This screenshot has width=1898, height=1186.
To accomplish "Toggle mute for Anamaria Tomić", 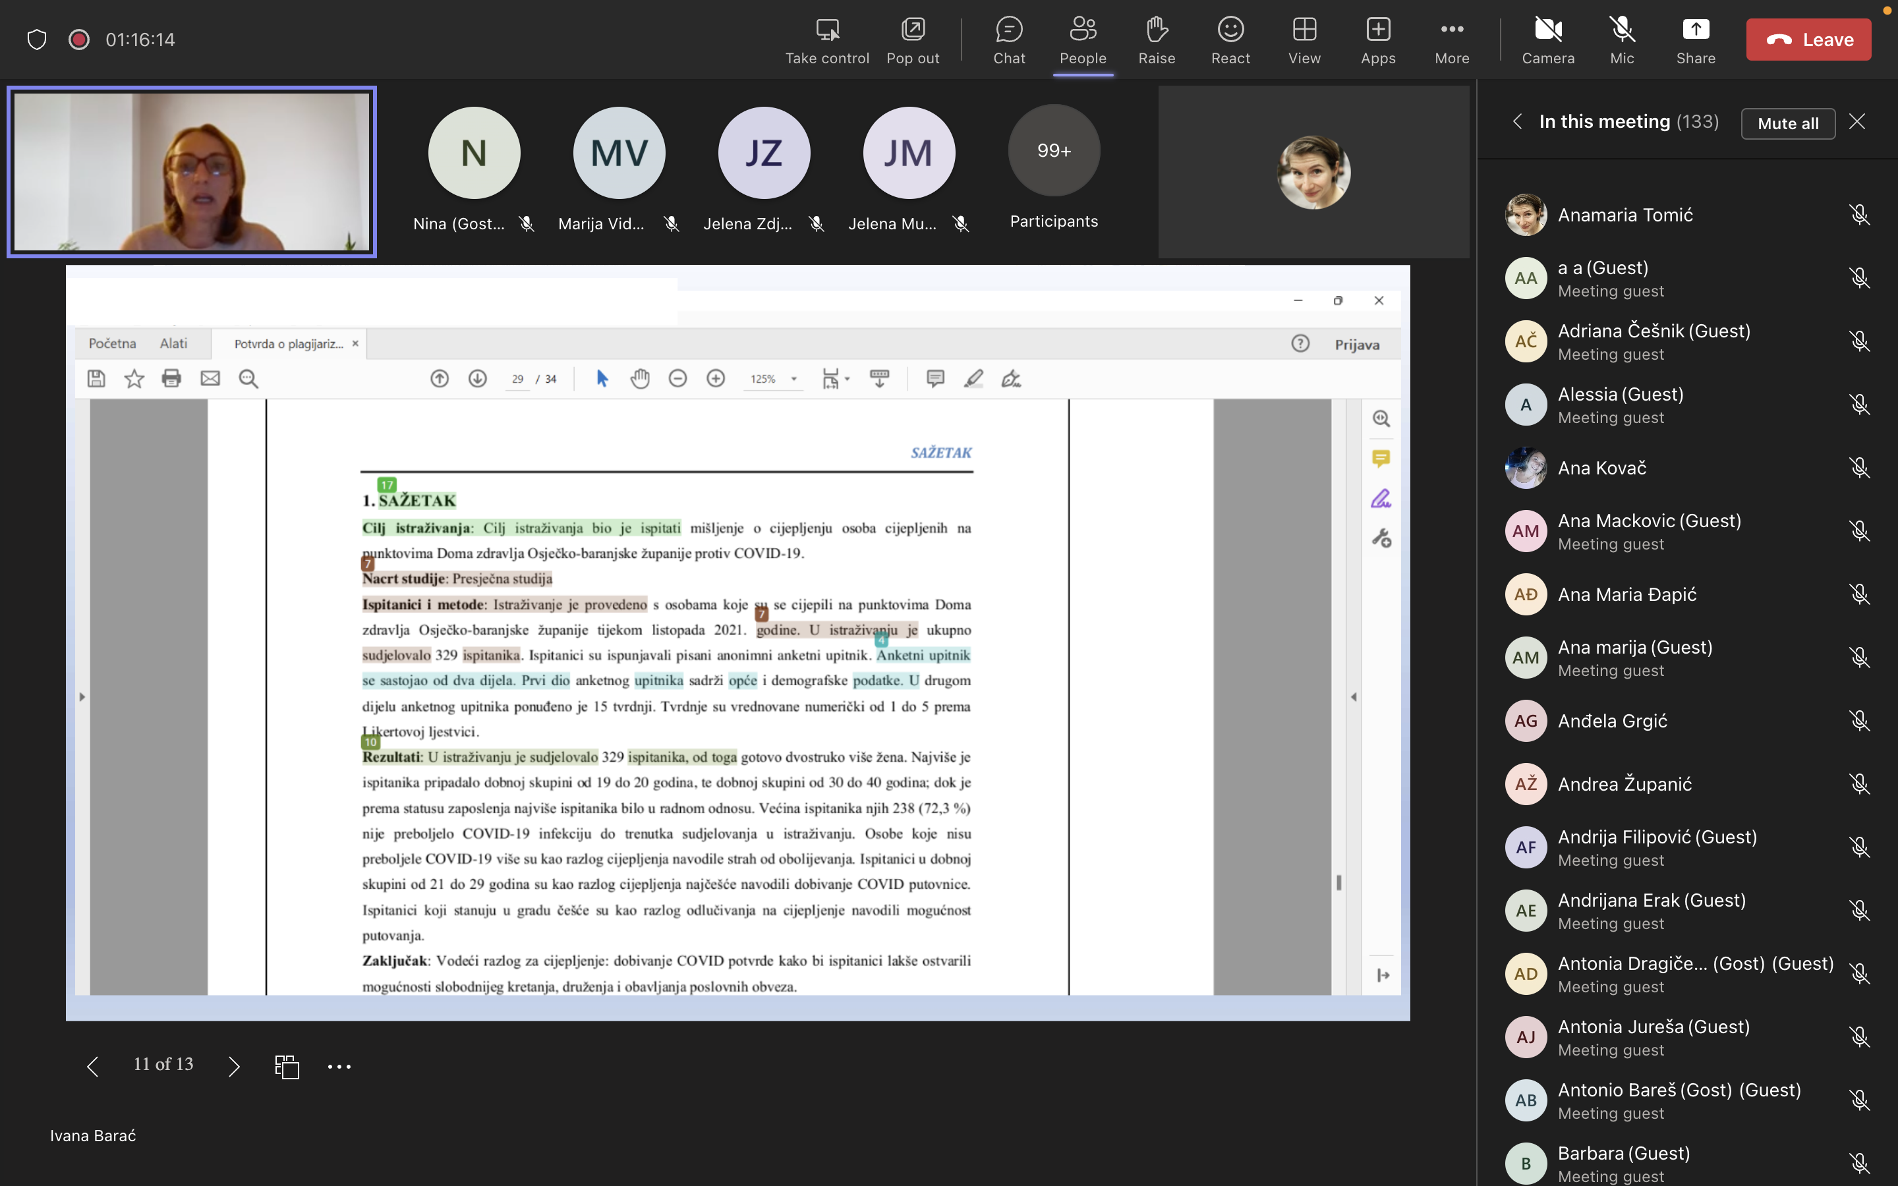I will (1858, 215).
